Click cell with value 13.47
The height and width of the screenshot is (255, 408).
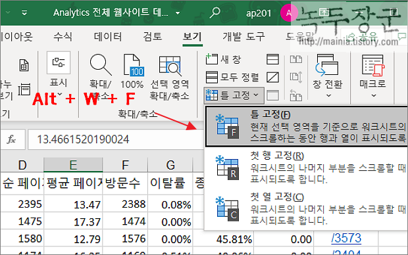[x=73, y=204]
